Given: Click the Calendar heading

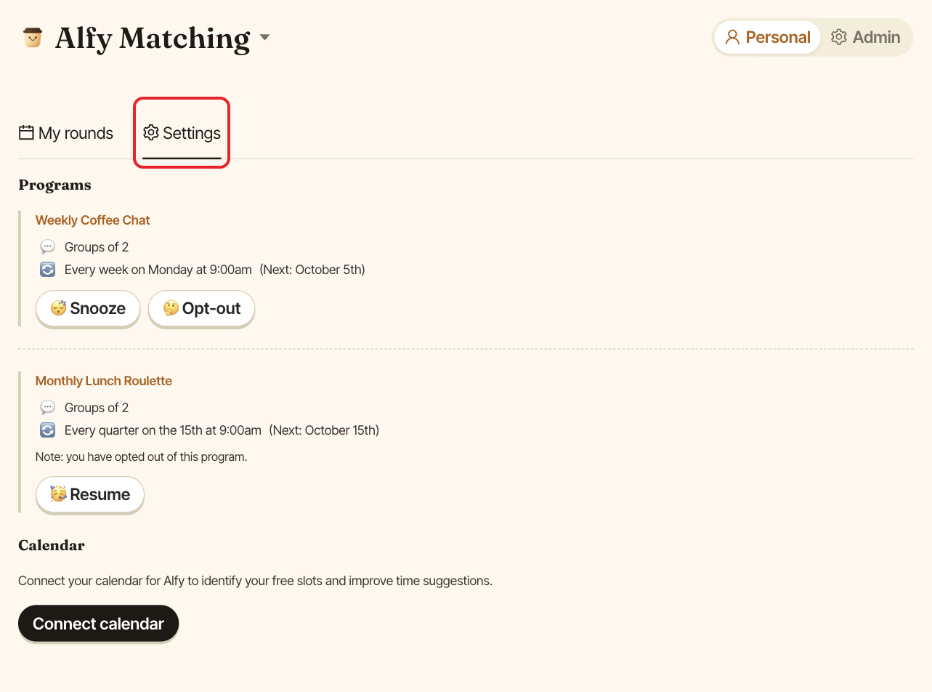Looking at the screenshot, I should [x=52, y=545].
